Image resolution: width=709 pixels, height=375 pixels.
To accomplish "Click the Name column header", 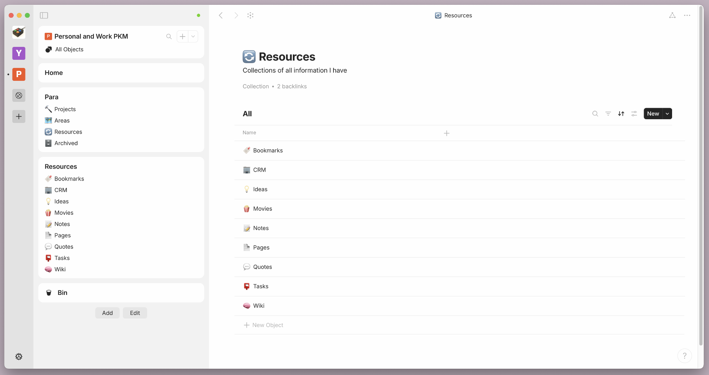I will (x=249, y=133).
